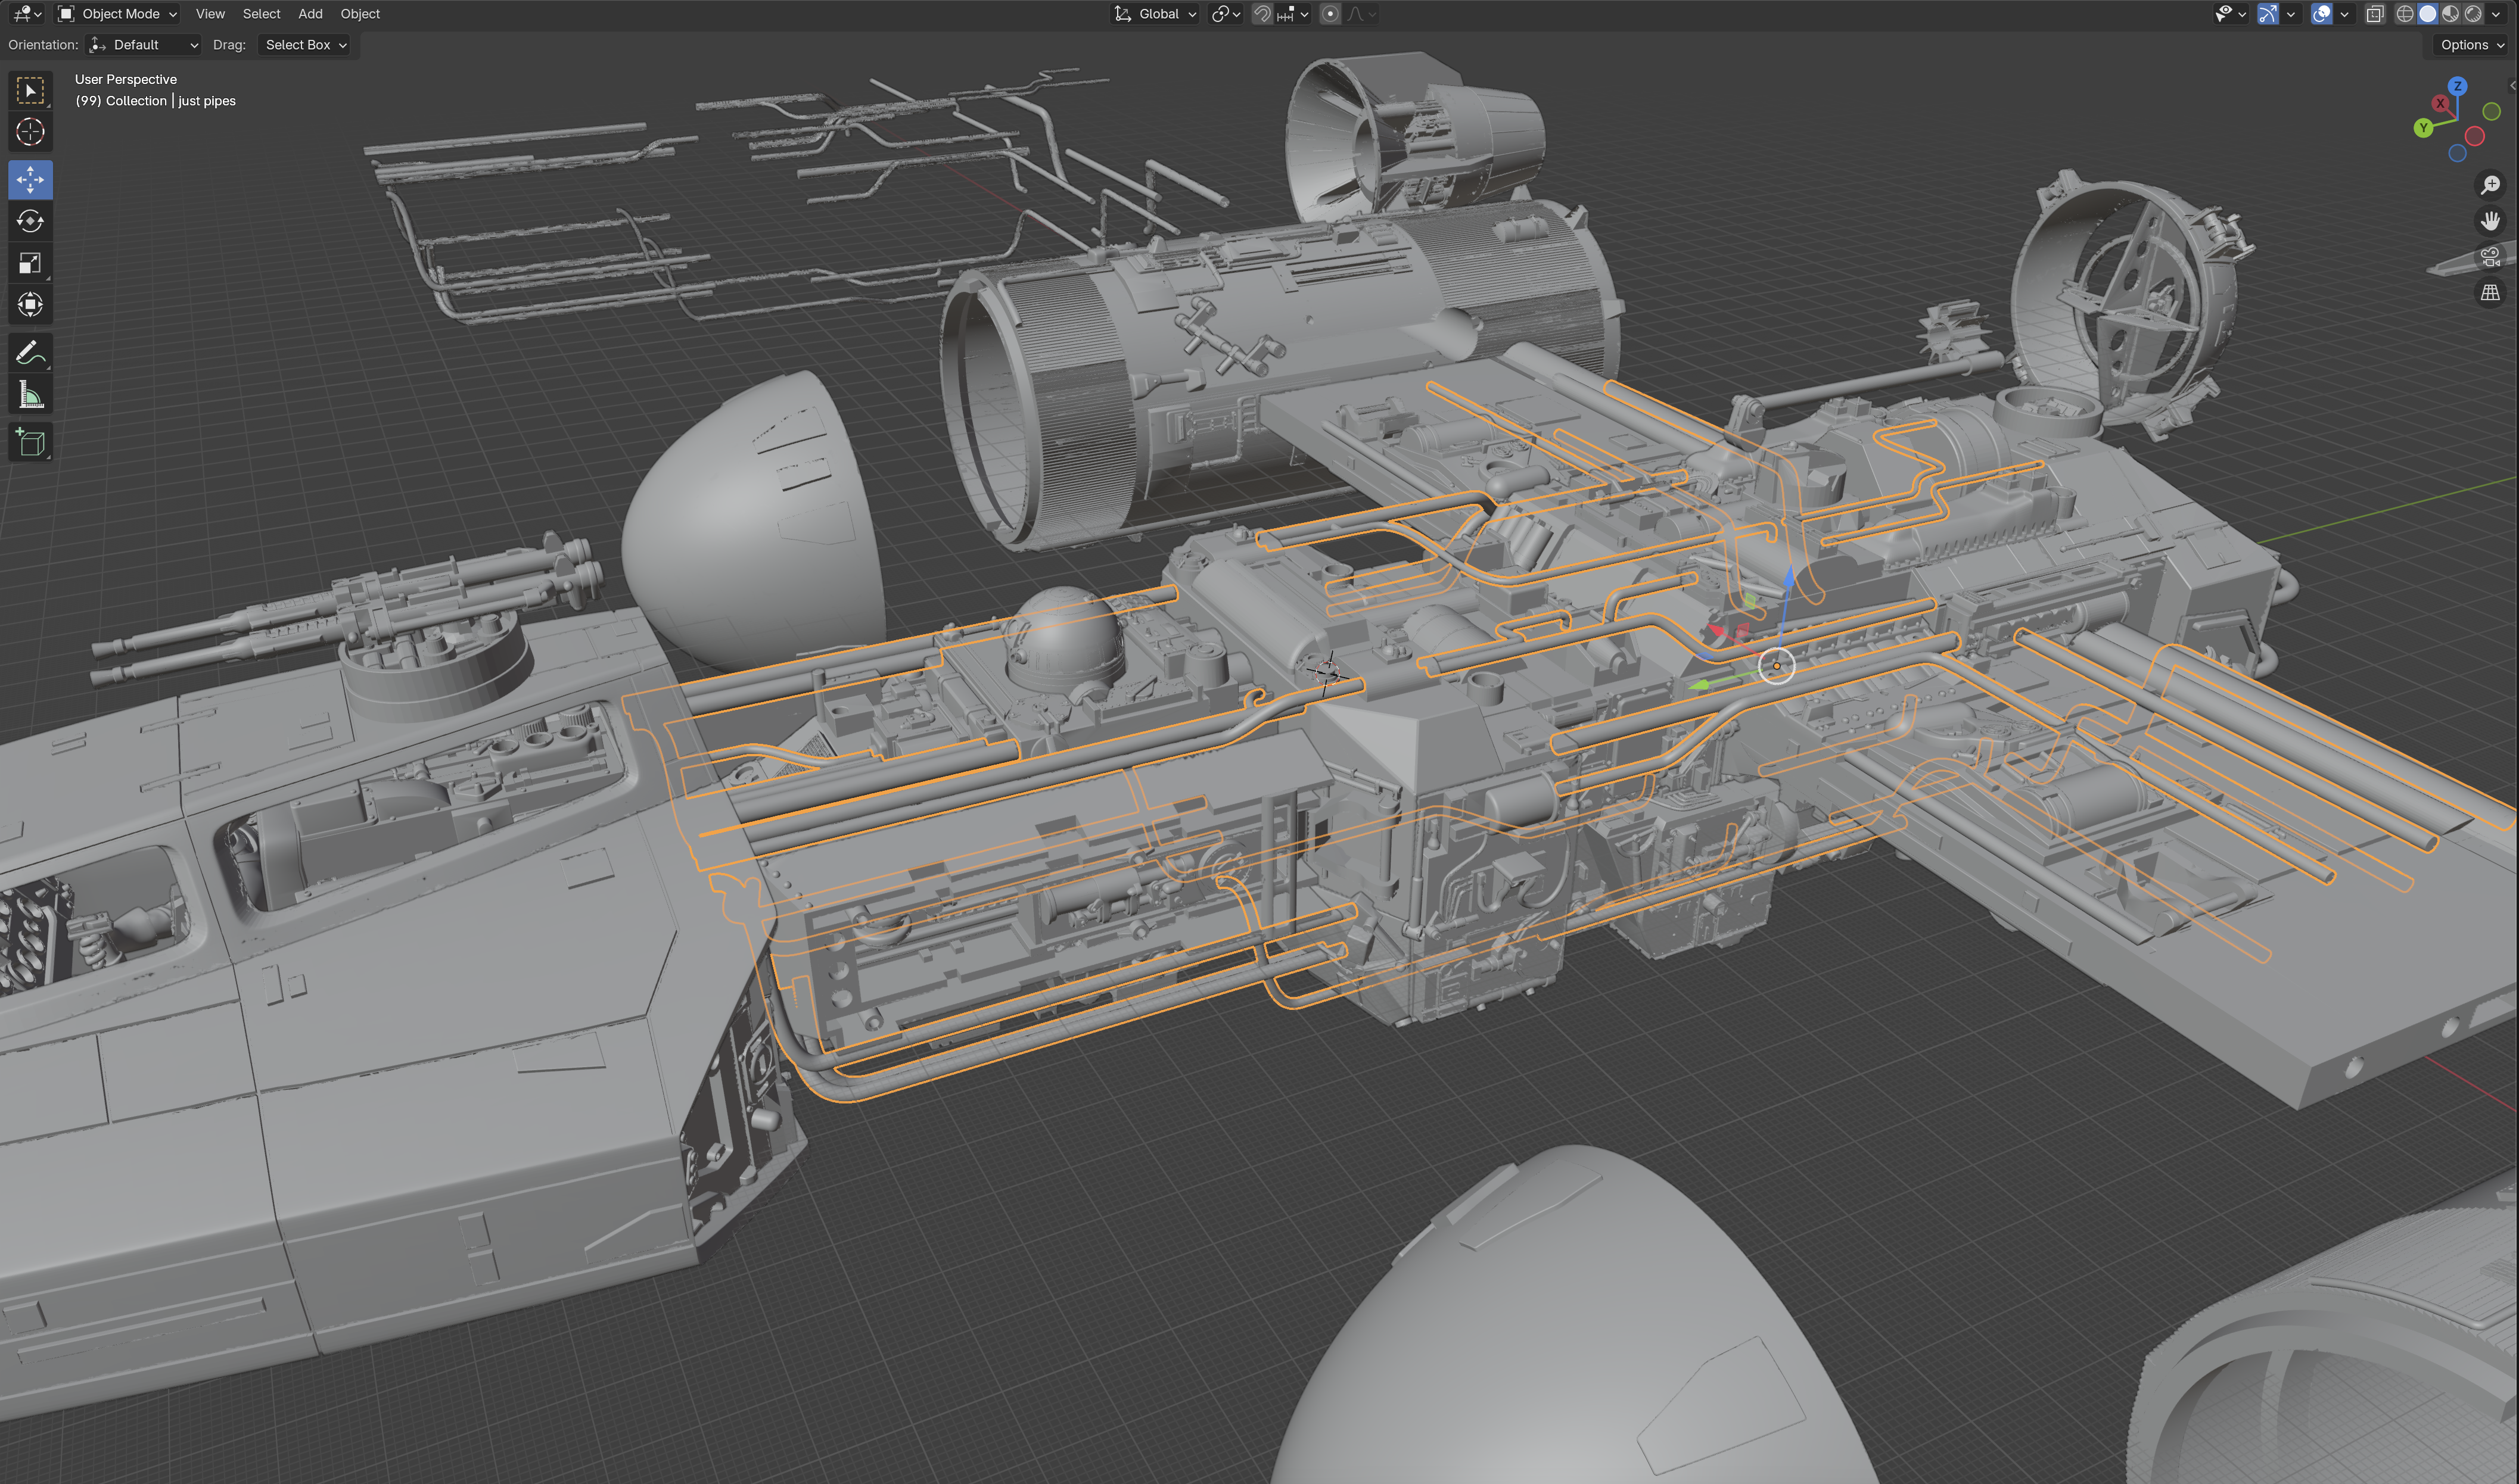Screen dimensions: 2519x1484
Task: Toggle perspective/orthographic grid button
Action: 2491,293
